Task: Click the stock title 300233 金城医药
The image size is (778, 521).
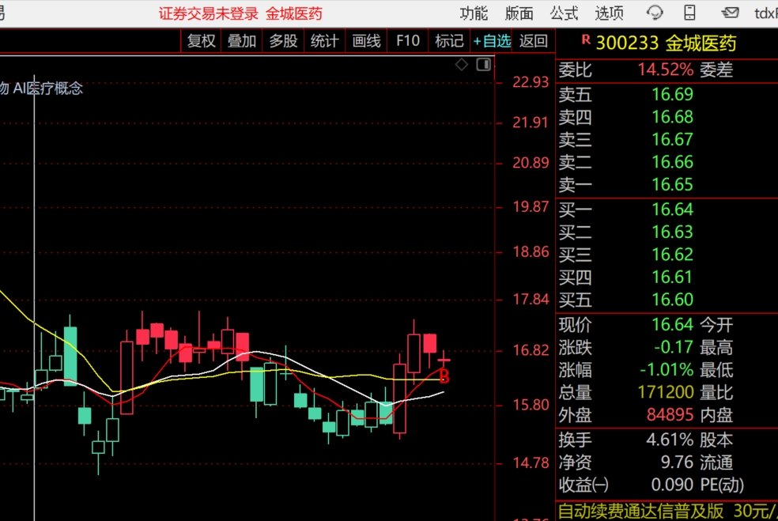Action: click(666, 43)
